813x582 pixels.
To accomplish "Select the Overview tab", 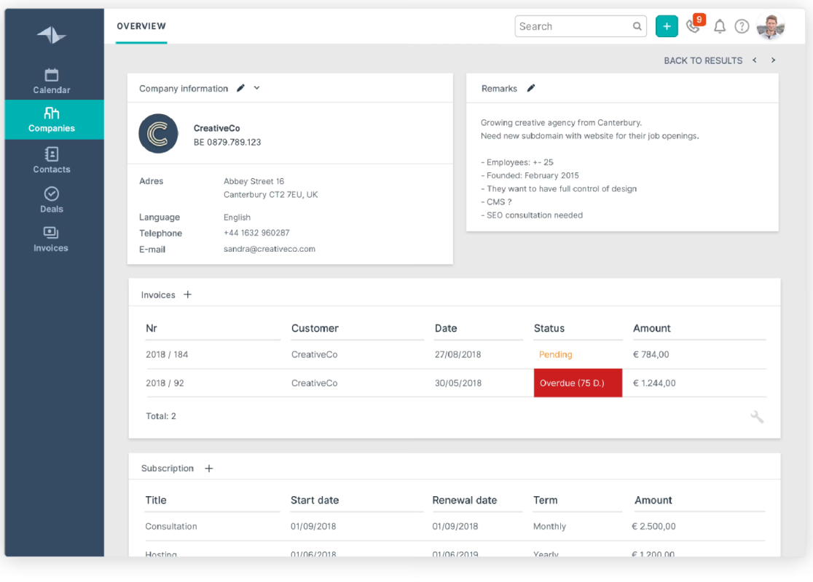I will tap(141, 26).
